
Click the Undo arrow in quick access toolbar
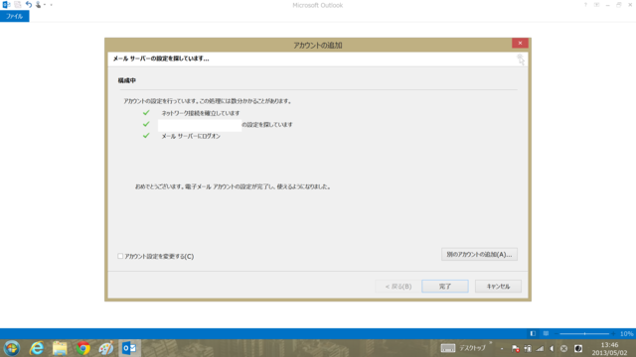29,5
